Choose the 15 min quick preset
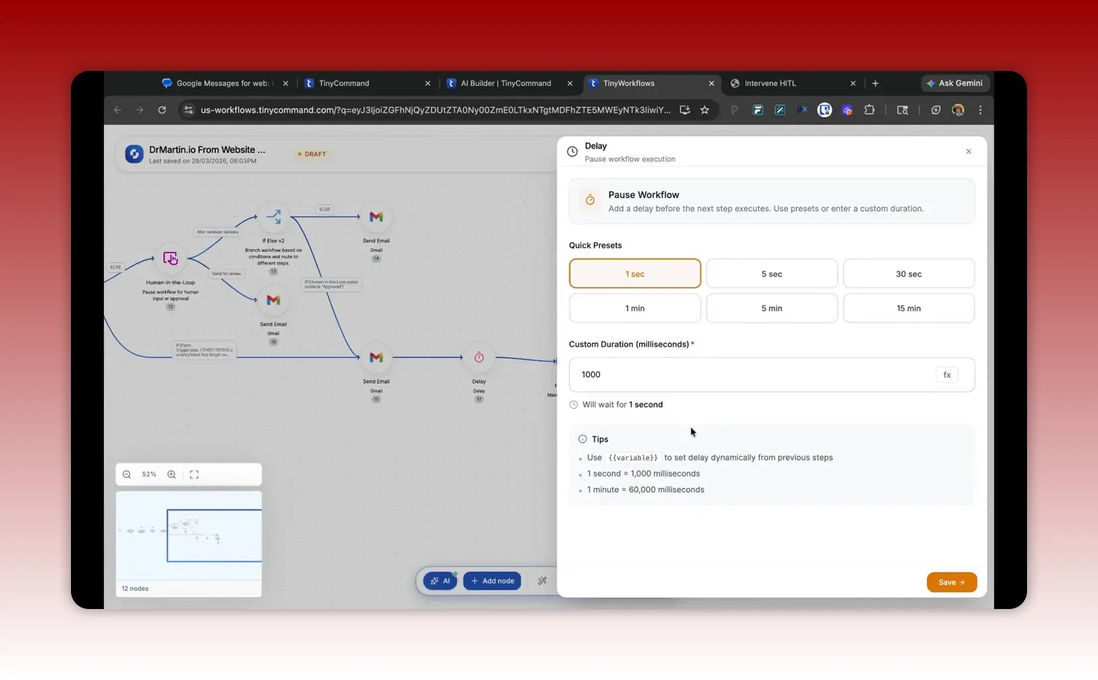The image size is (1098, 680). [x=908, y=308]
